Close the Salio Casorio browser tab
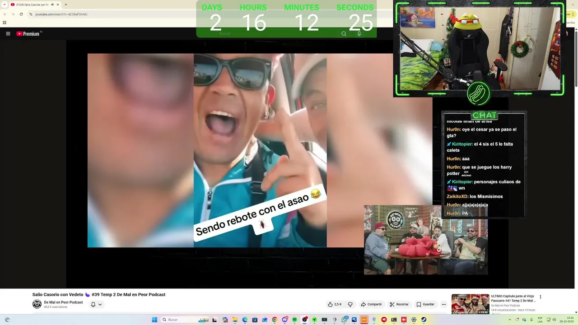Viewport: 578px width, 325px height. coord(58,5)
